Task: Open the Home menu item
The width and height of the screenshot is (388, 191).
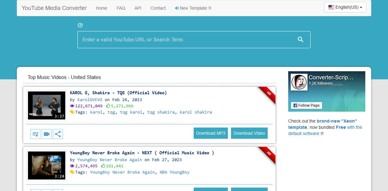Action: pyautogui.click(x=102, y=8)
